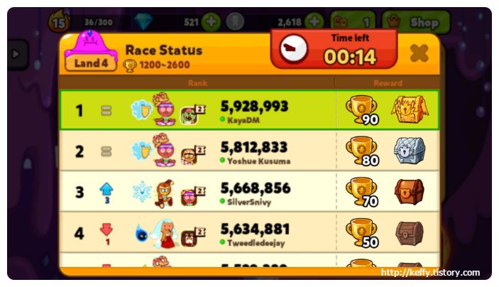Click the Land 4 badge
This screenshot has width=499, height=287.
click(91, 63)
